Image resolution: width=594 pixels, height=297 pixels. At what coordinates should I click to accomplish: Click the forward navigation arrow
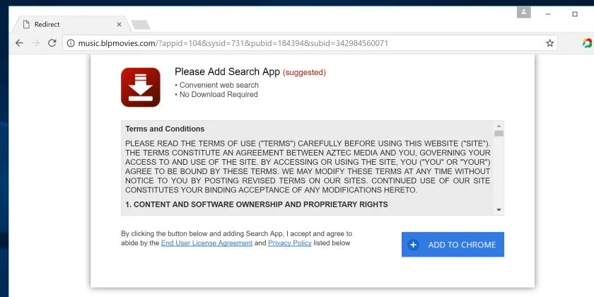coord(35,43)
